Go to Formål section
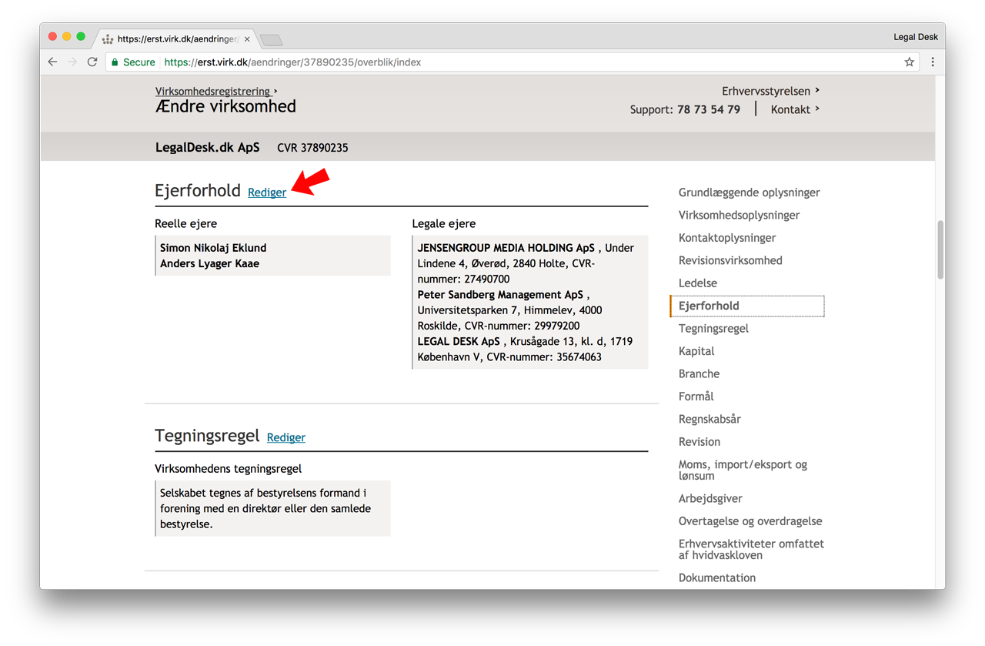The width and height of the screenshot is (985, 646). 696,397
